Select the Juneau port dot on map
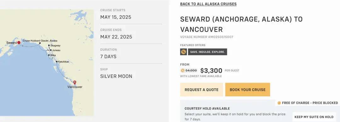Screen dimensions: 340x122 point(51,50)
